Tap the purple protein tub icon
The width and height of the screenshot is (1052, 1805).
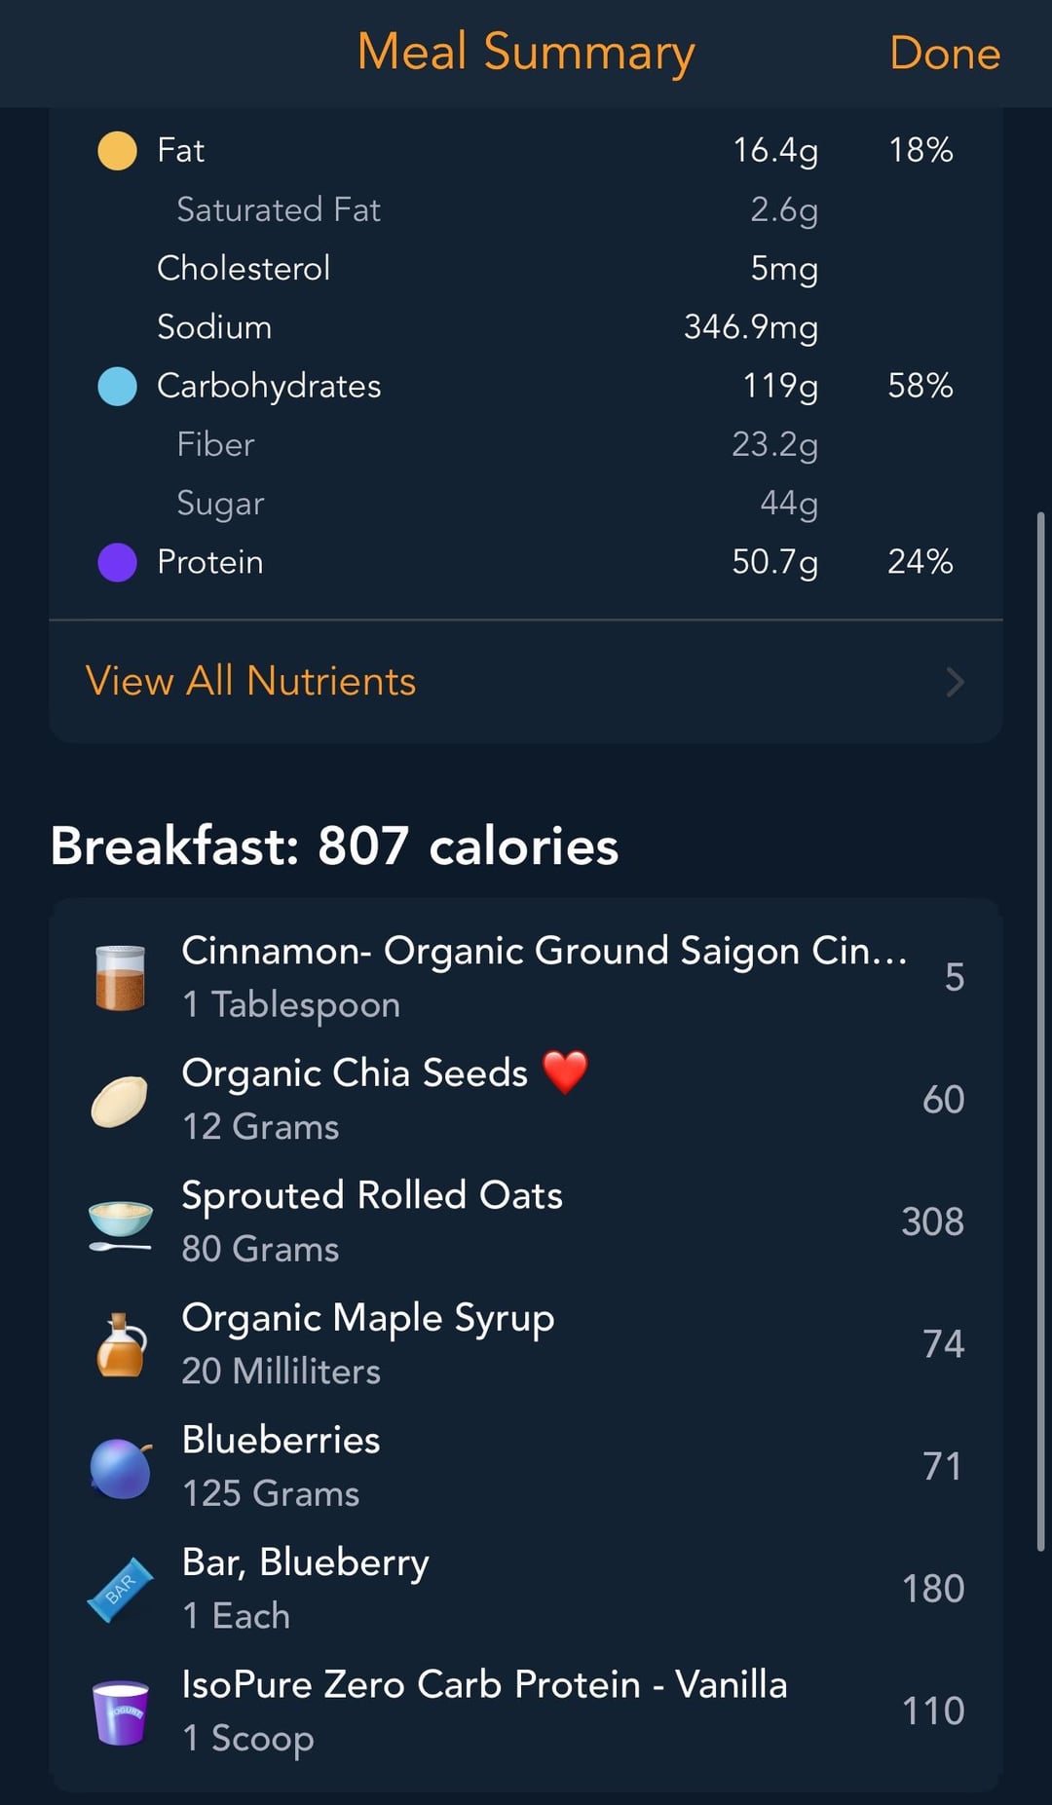[x=120, y=1712]
